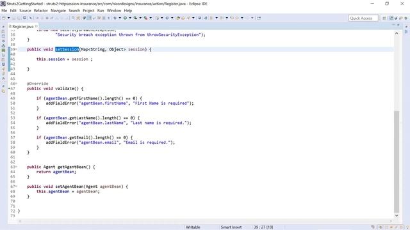Click the override marker beside line 47
Image resolution: width=410 pixels, height=230 pixels.
pos(10,89)
